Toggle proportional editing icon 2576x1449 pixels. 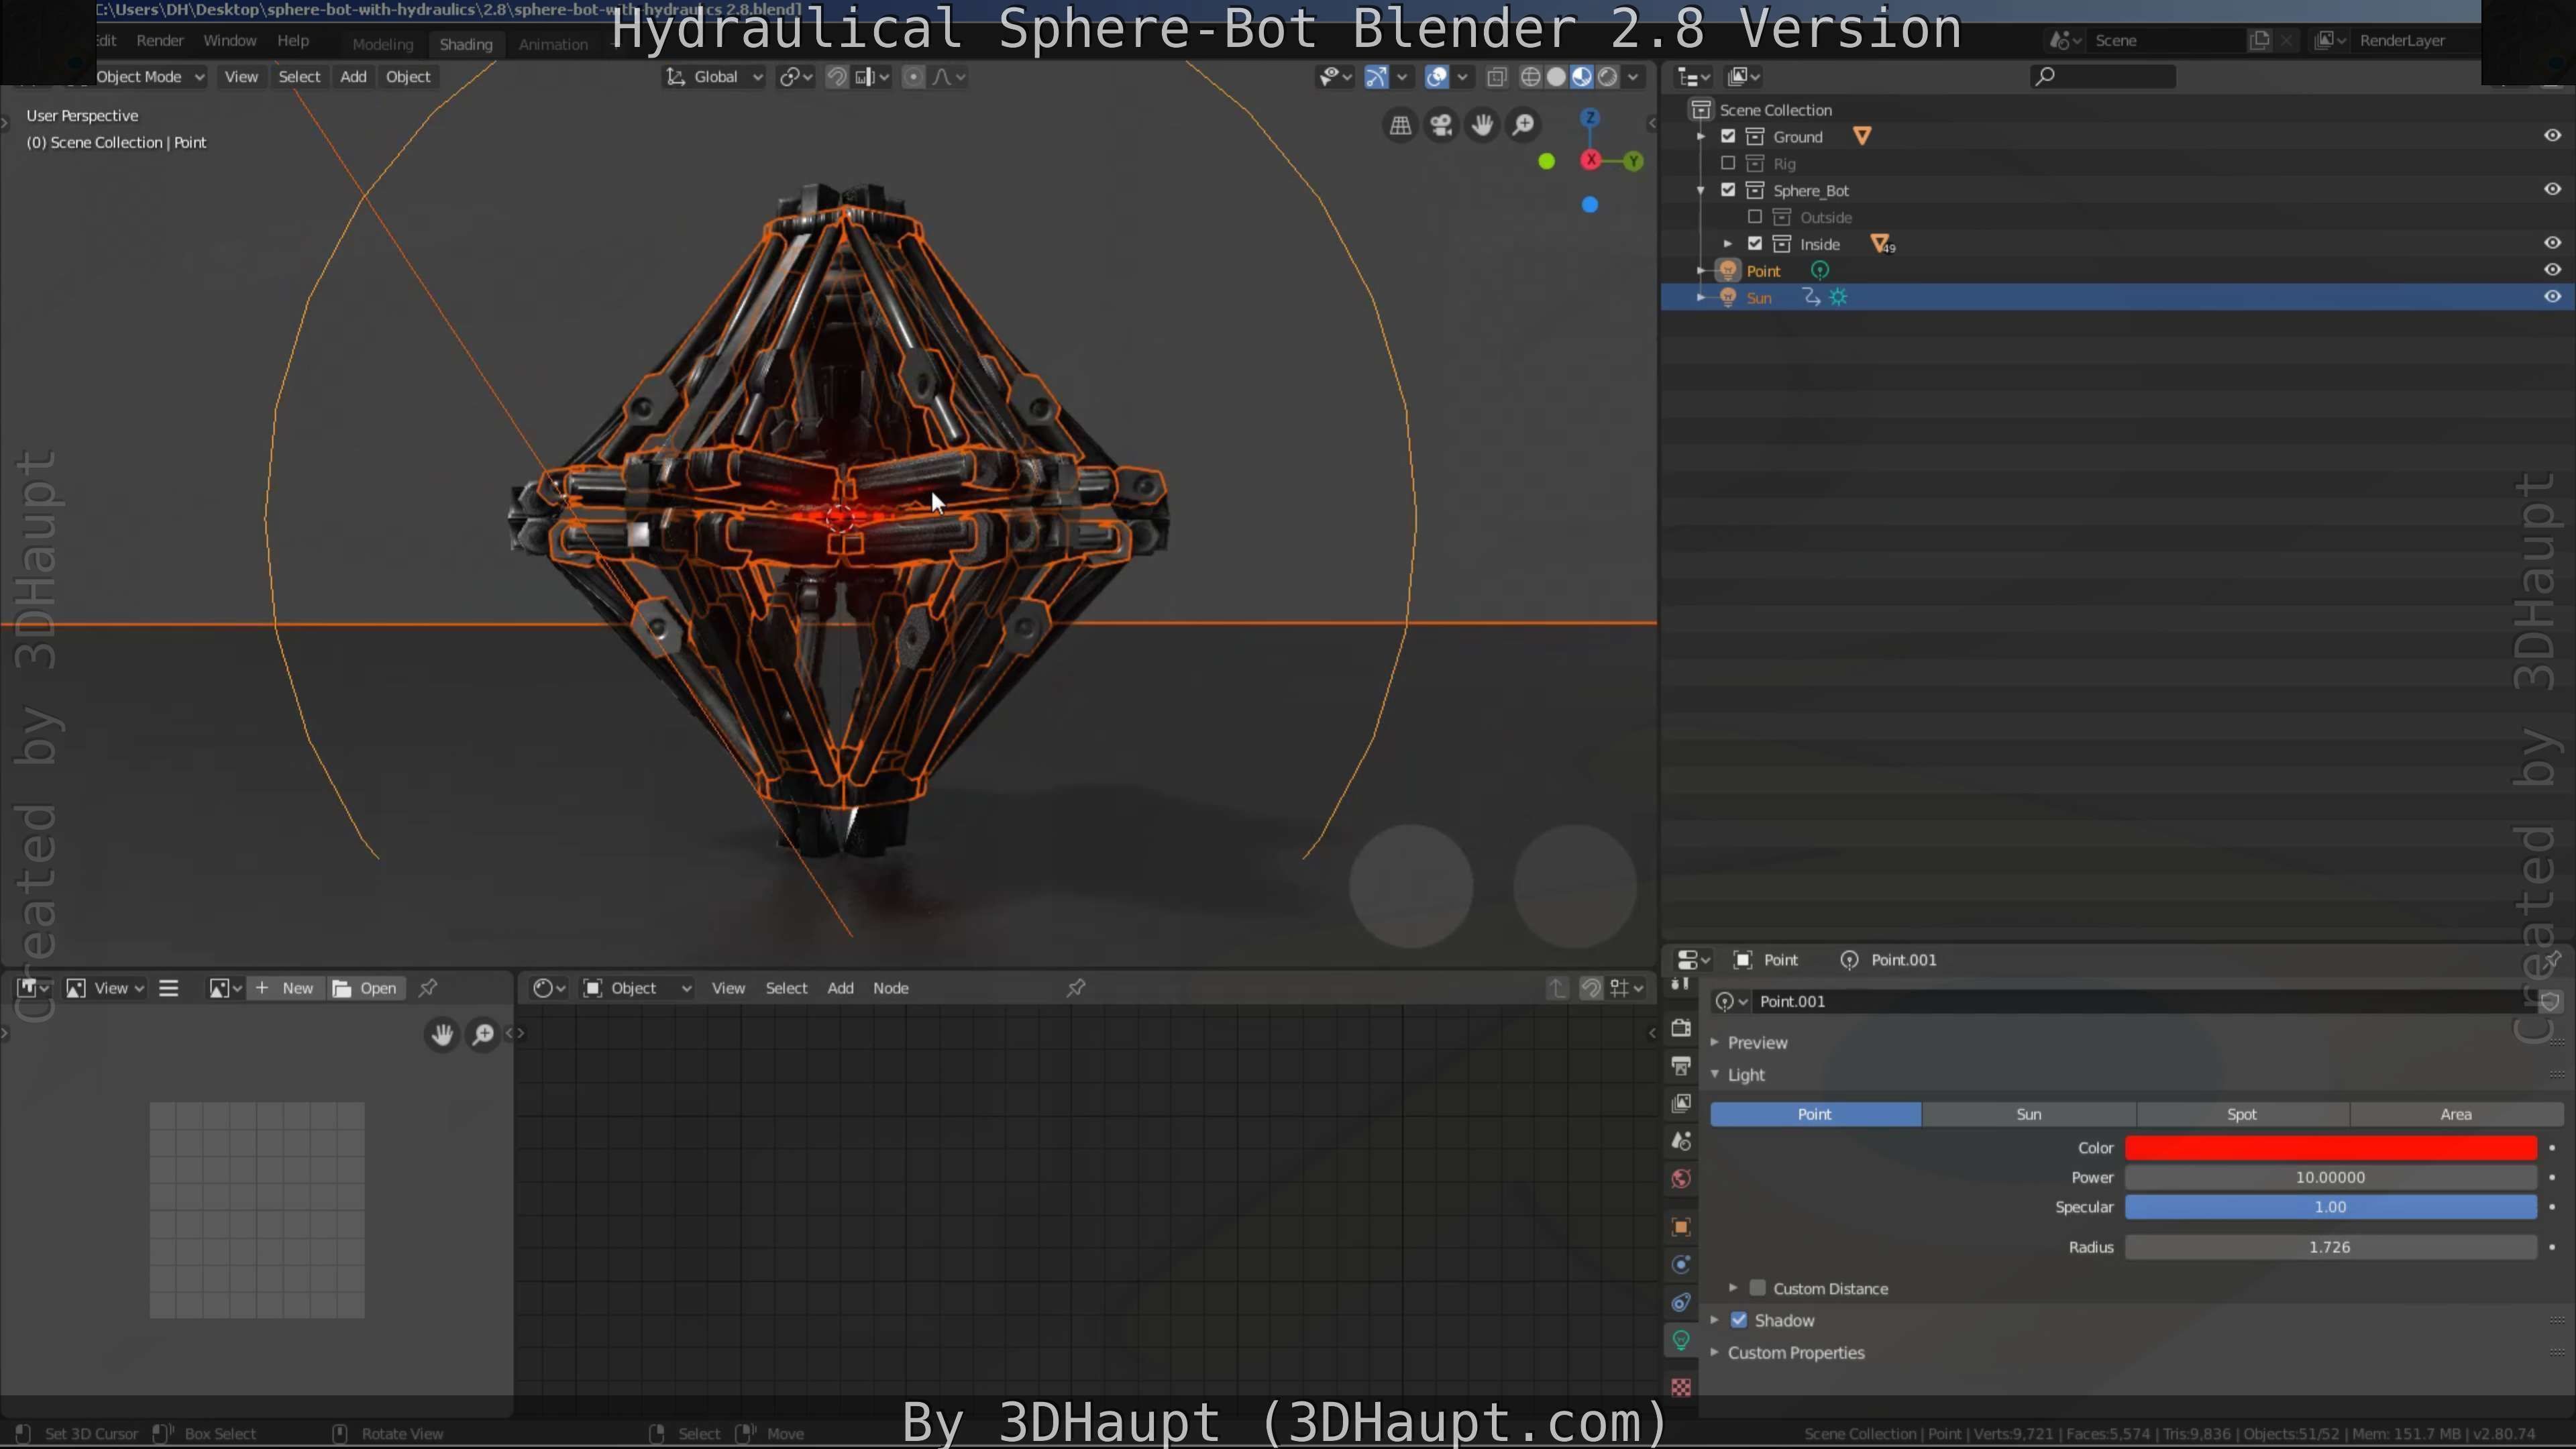pyautogui.click(x=913, y=77)
